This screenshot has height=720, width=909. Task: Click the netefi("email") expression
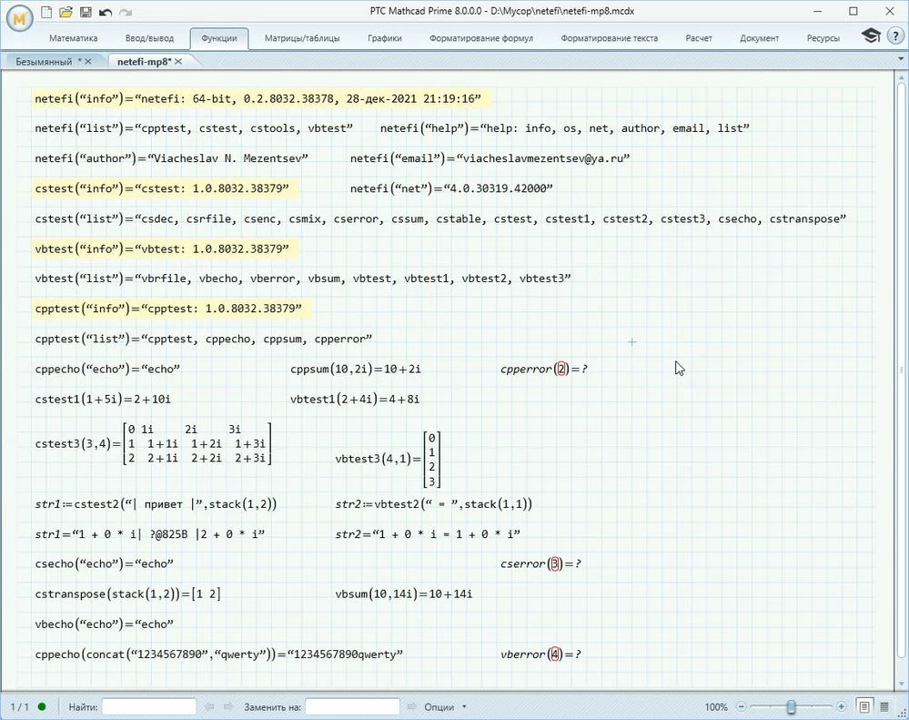click(490, 158)
